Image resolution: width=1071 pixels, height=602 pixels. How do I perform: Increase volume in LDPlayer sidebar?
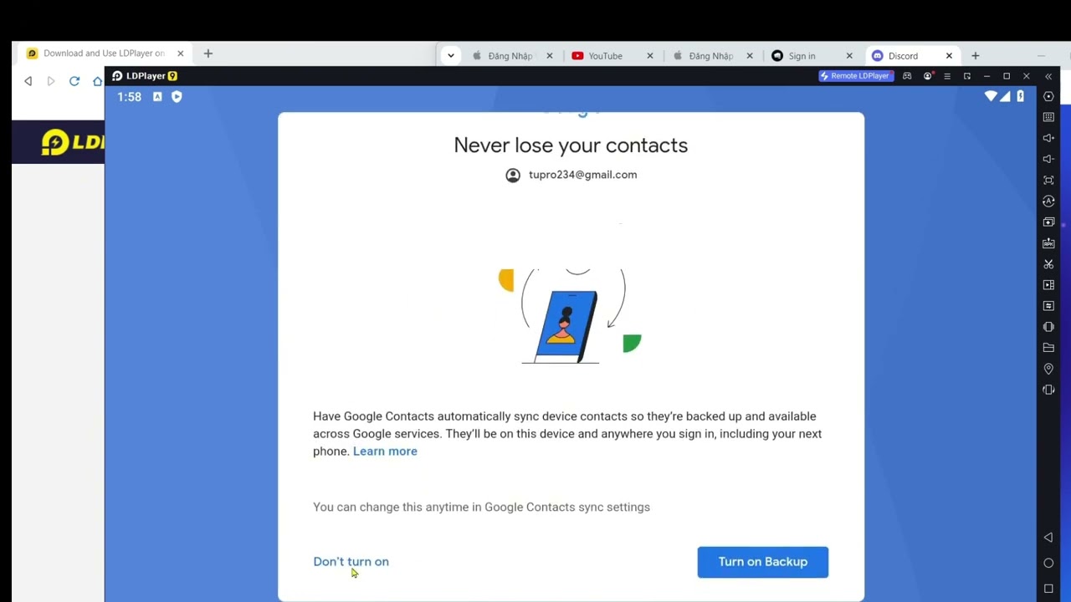(1048, 138)
